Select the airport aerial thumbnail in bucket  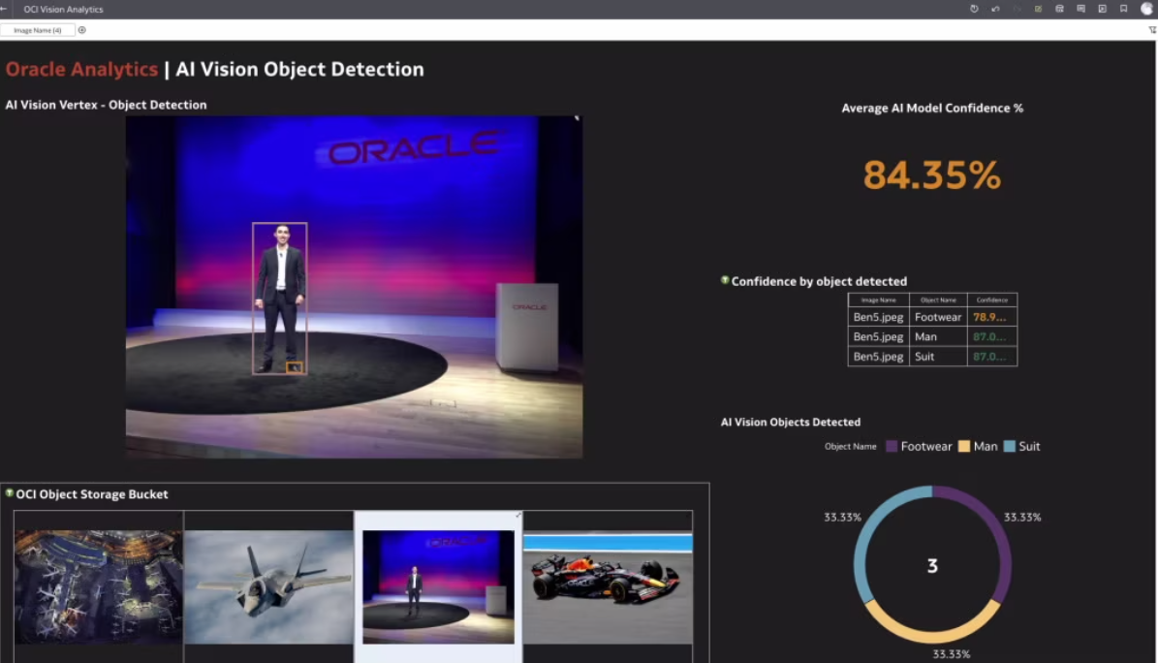pos(98,586)
